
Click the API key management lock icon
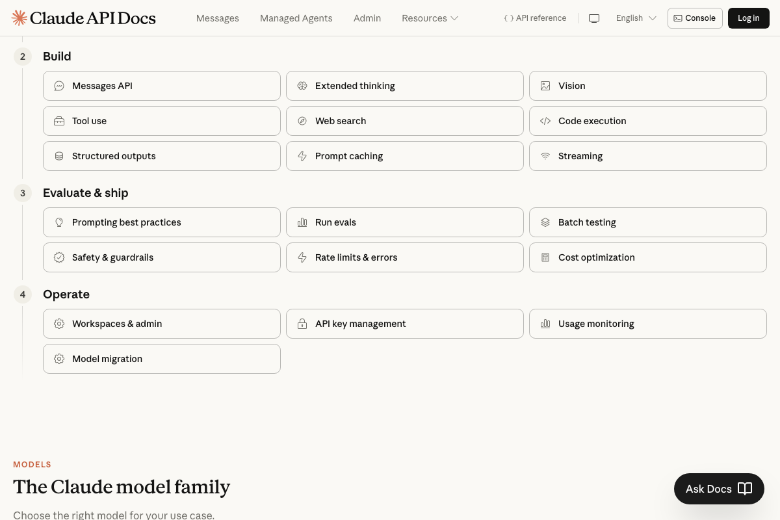(x=302, y=324)
